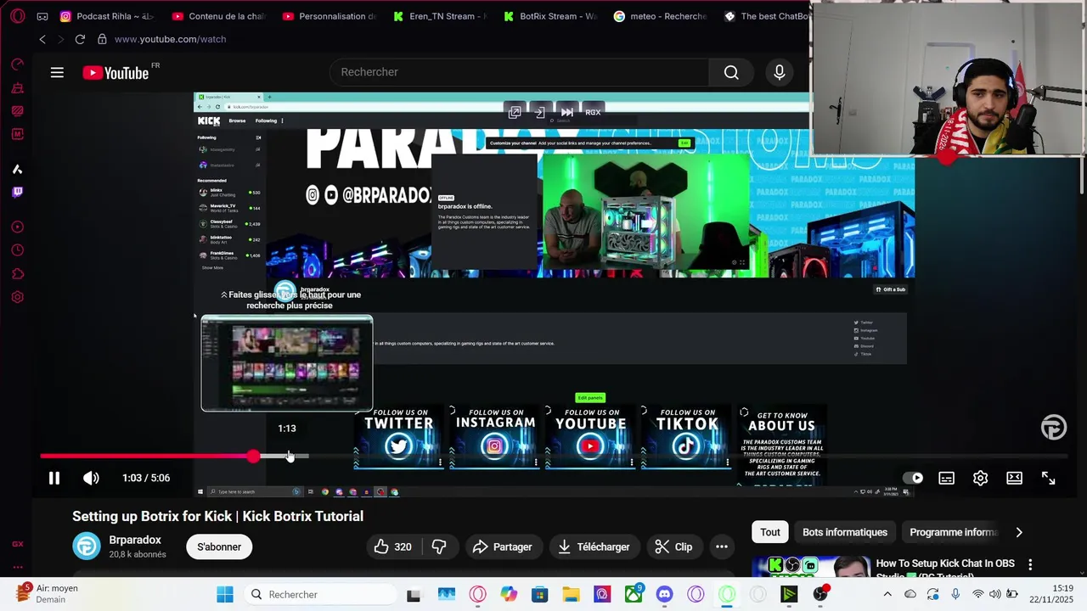Screen dimensions: 1087x611
Task: Open the Microsoft Store taskbar icon
Action: [x=540, y=595]
